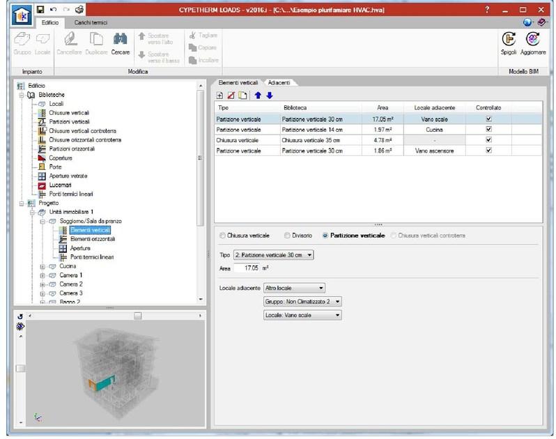Click the eye icon in 3D view panel
The image size is (556, 439).
tap(21, 326)
